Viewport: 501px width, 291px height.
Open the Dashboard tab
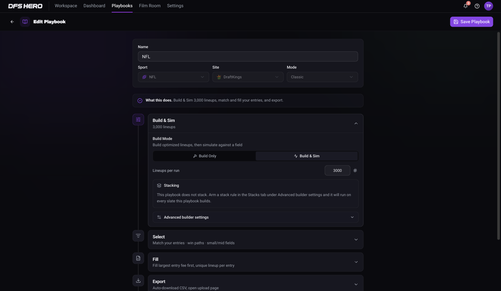(94, 6)
